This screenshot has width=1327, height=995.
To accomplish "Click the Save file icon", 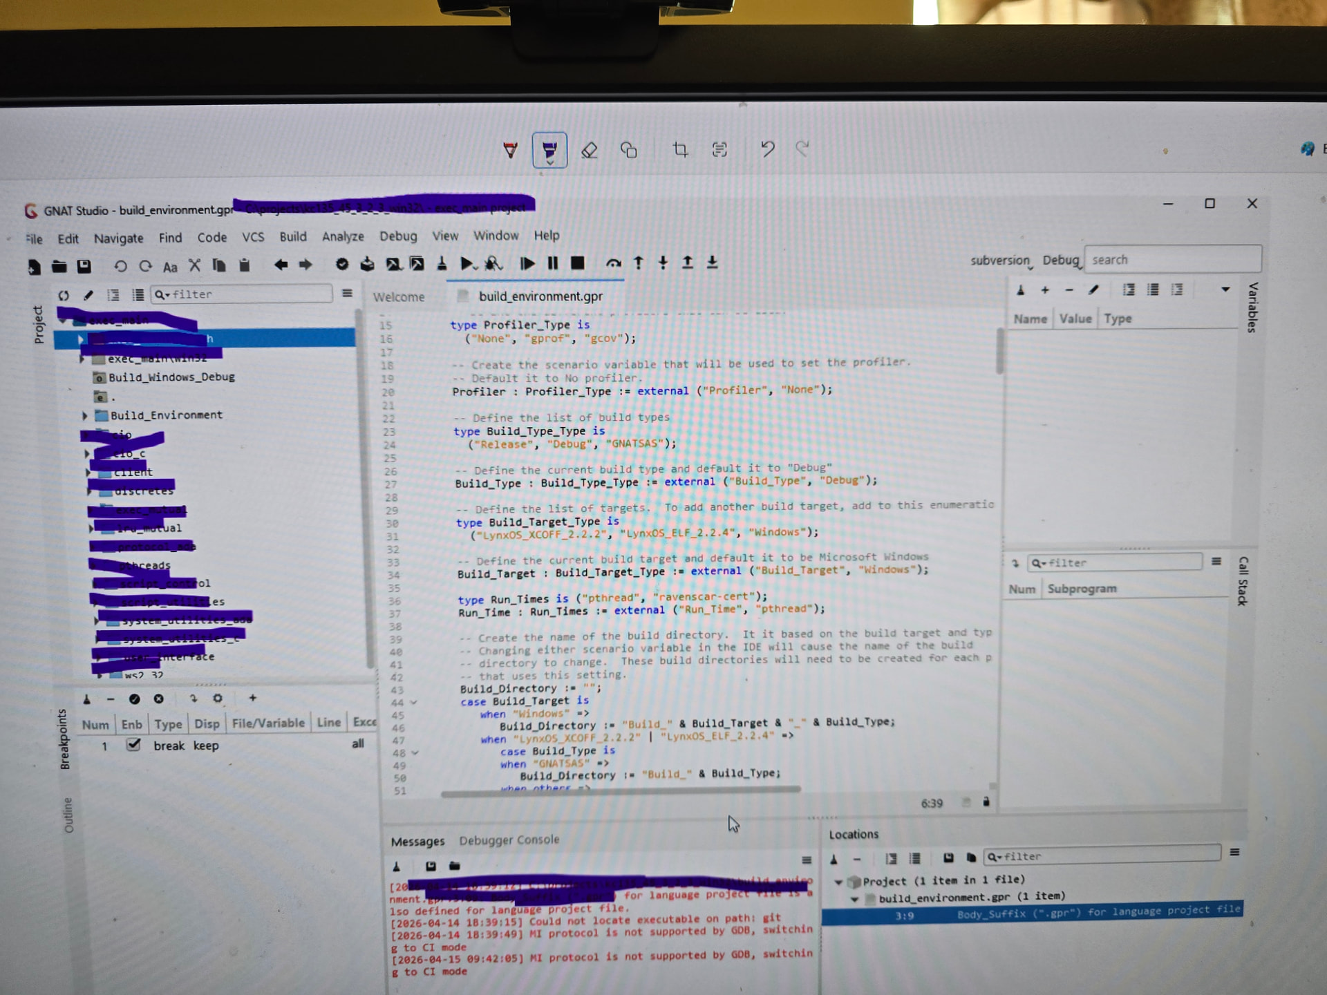I will click(84, 266).
